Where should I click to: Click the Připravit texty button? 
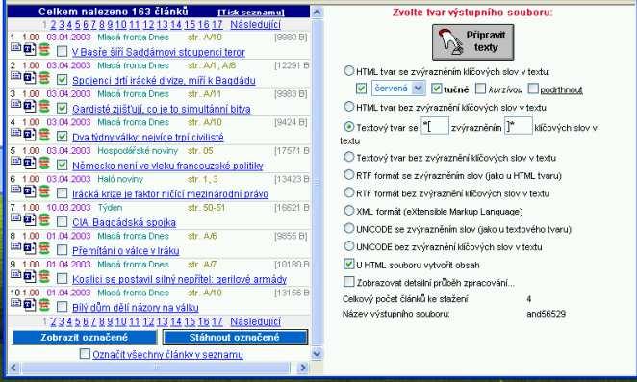(472, 42)
